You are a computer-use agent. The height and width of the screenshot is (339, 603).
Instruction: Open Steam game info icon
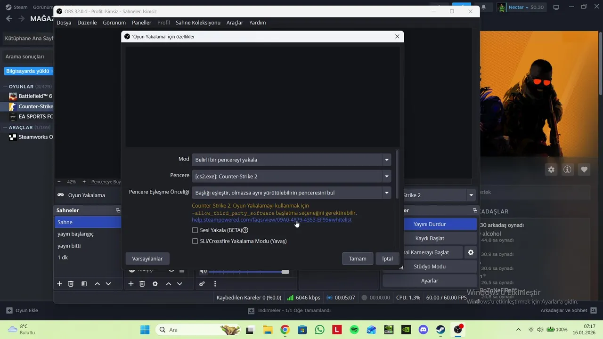pyautogui.click(x=567, y=169)
